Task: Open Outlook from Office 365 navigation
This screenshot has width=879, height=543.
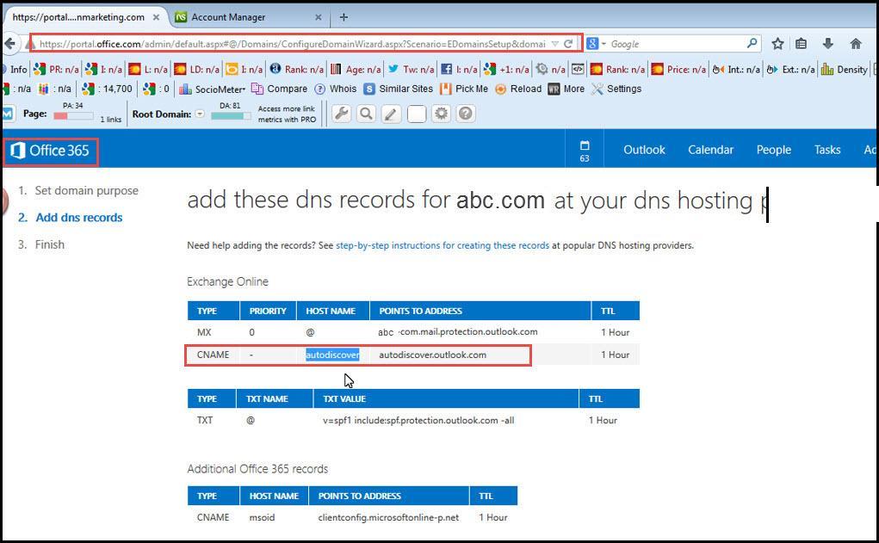Action: pos(644,150)
